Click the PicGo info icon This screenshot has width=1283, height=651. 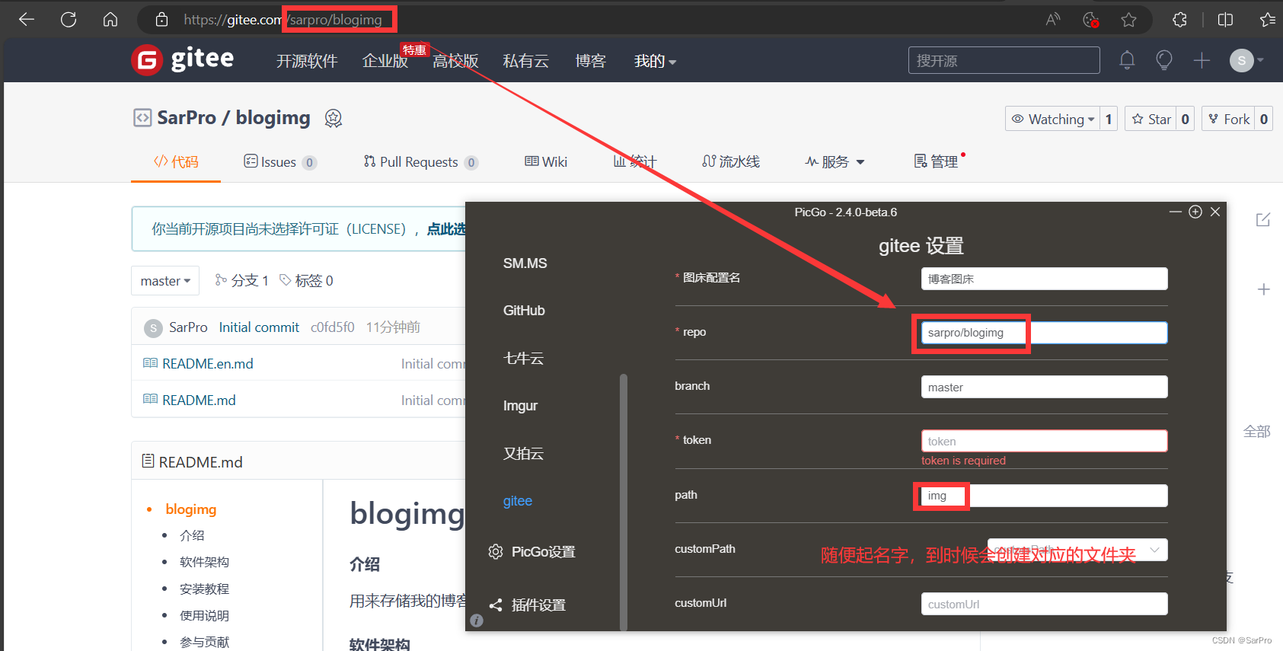click(477, 621)
